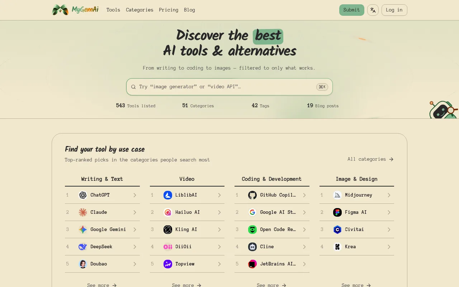Click the Midjourney logo icon
459x287 pixels.
(x=337, y=195)
